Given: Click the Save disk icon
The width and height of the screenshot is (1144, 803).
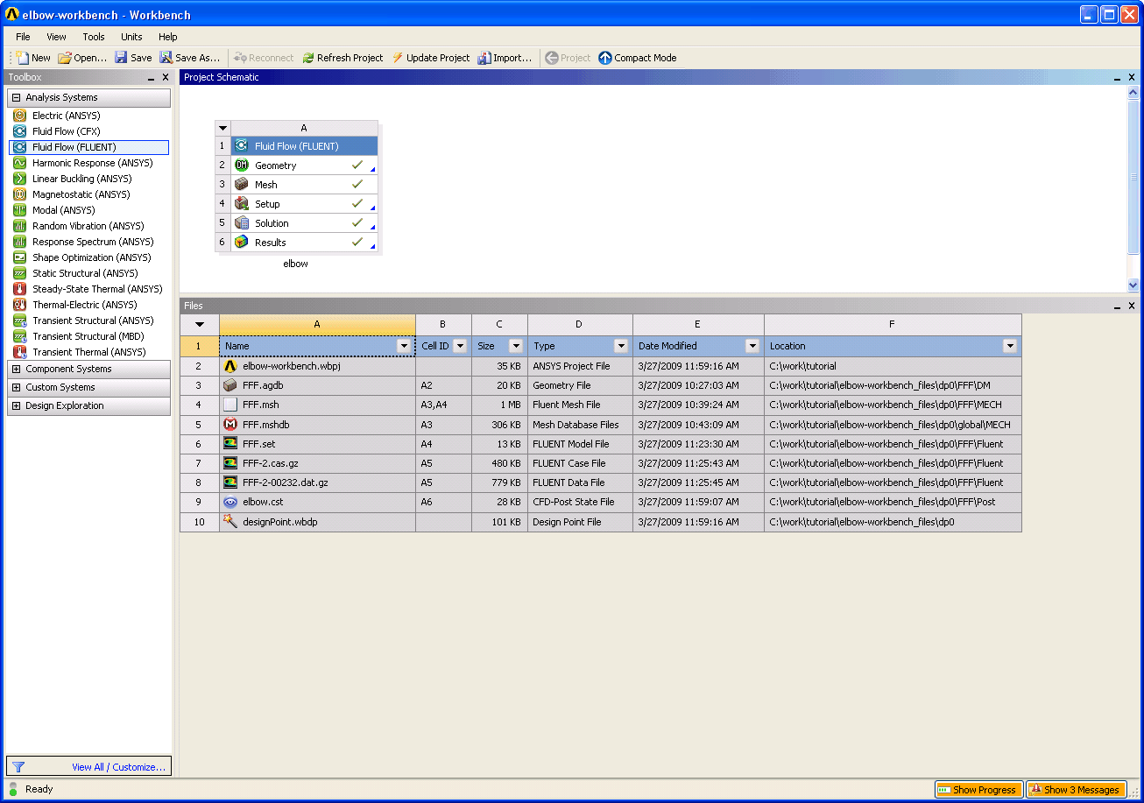Looking at the screenshot, I should (121, 58).
